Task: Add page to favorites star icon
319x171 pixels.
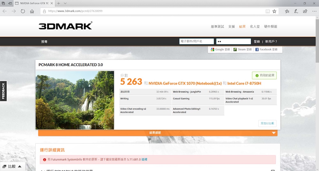Action: click(x=274, y=11)
